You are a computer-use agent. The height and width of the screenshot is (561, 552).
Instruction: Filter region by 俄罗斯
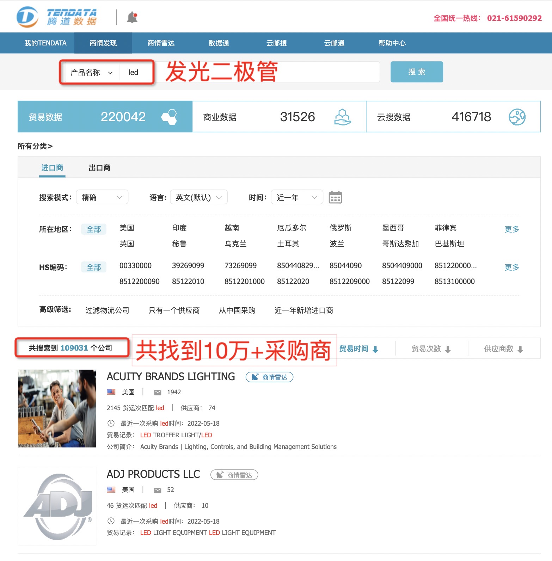(x=341, y=228)
